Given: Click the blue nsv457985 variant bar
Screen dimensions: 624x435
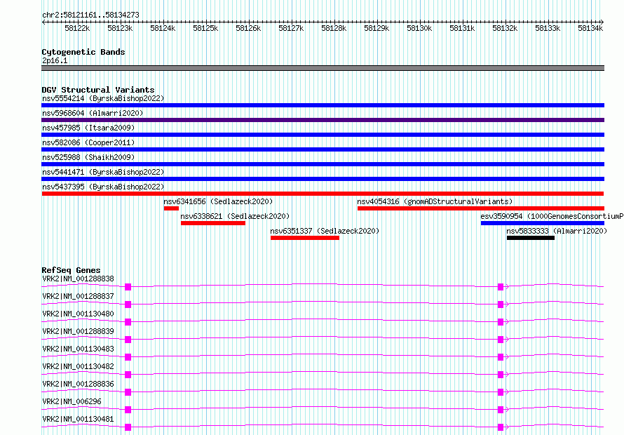Looking at the screenshot, I should point(323,135).
